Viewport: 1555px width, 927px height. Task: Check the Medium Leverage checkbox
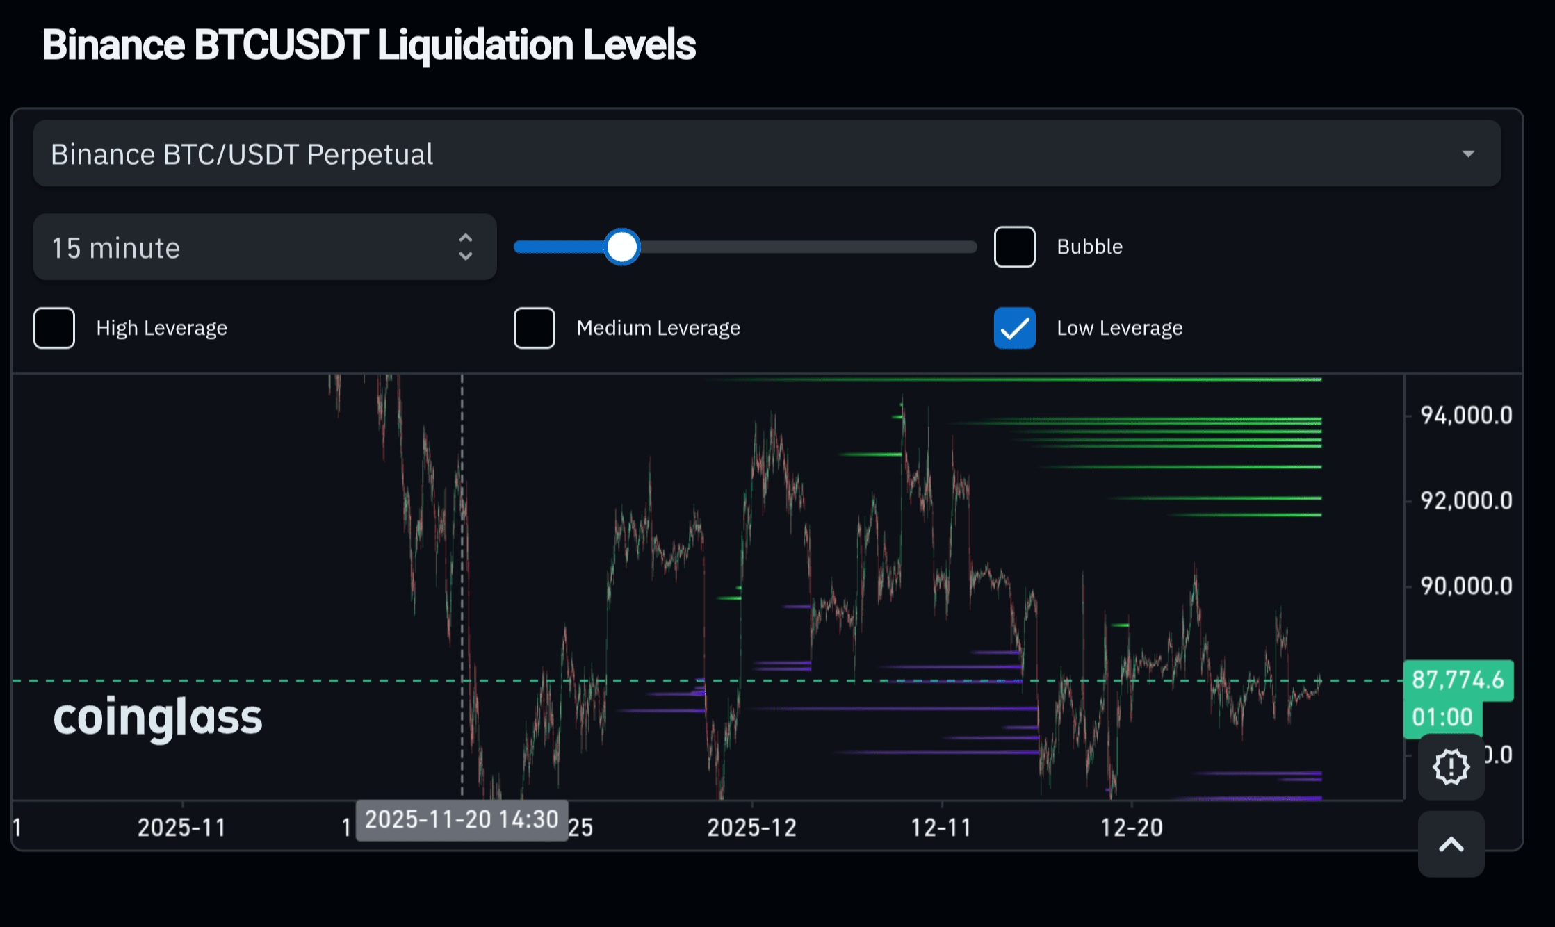(x=534, y=328)
